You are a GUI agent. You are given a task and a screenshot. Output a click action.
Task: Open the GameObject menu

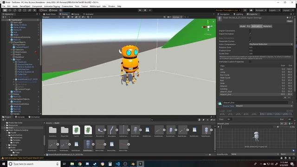coord(25,6)
